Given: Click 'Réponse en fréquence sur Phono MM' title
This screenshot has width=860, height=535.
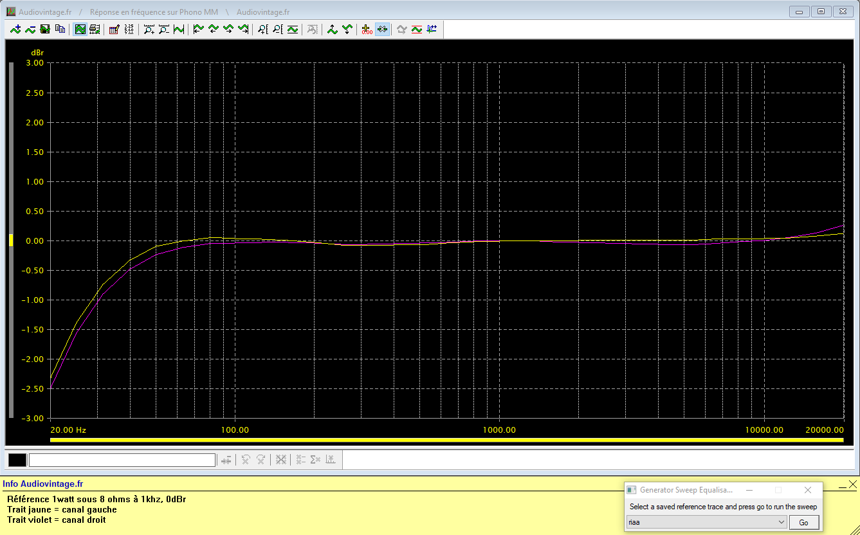Looking at the screenshot, I should pos(154,12).
